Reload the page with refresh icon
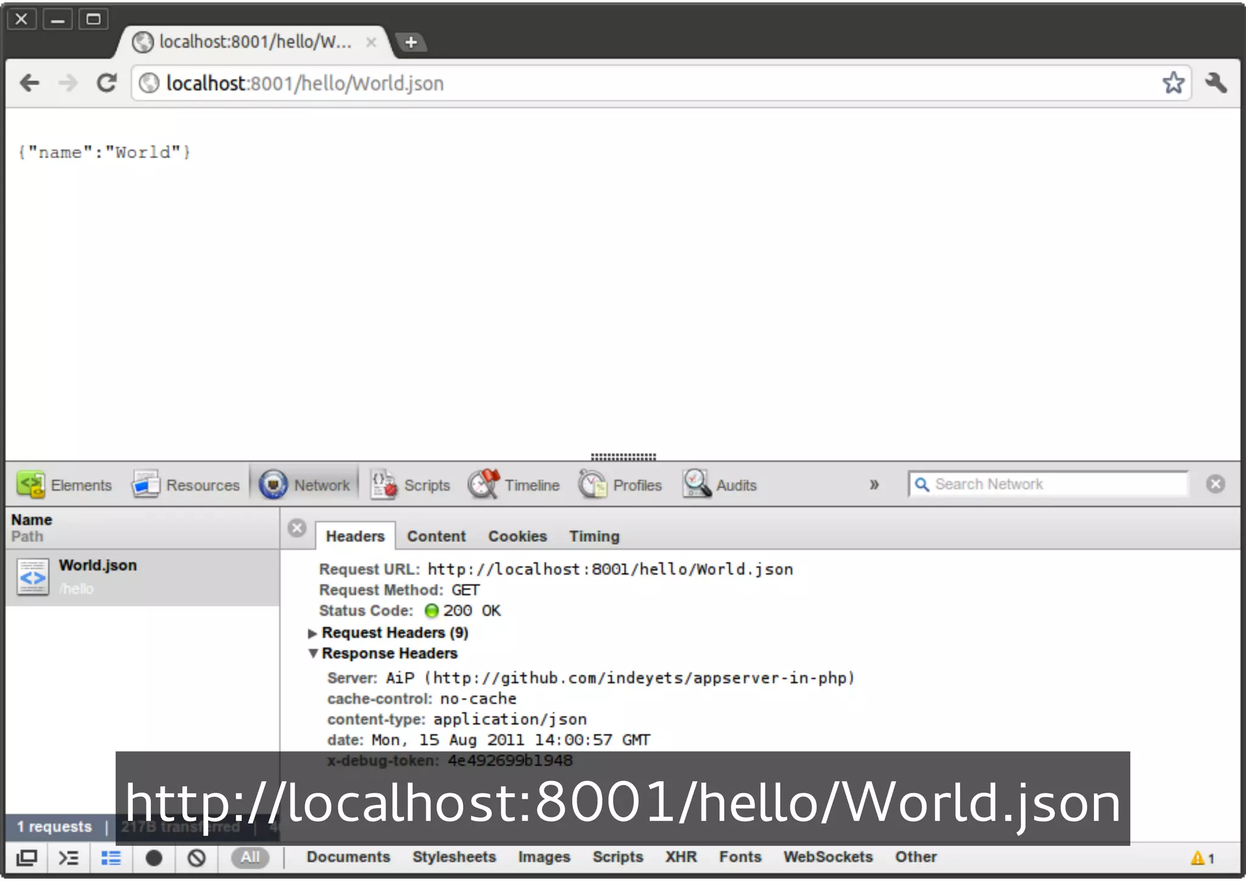The width and height of the screenshot is (1246, 881). 106,83
